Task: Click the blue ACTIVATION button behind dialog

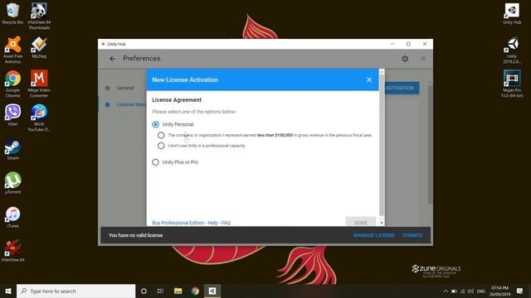Action: tap(402, 88)
